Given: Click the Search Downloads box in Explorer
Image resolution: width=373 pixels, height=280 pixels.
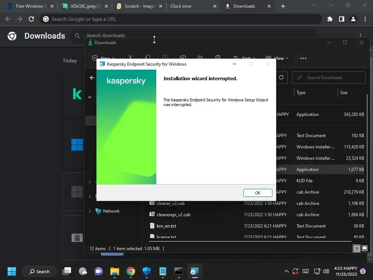Looking at the screenshot, I should [x=329, y=78].
